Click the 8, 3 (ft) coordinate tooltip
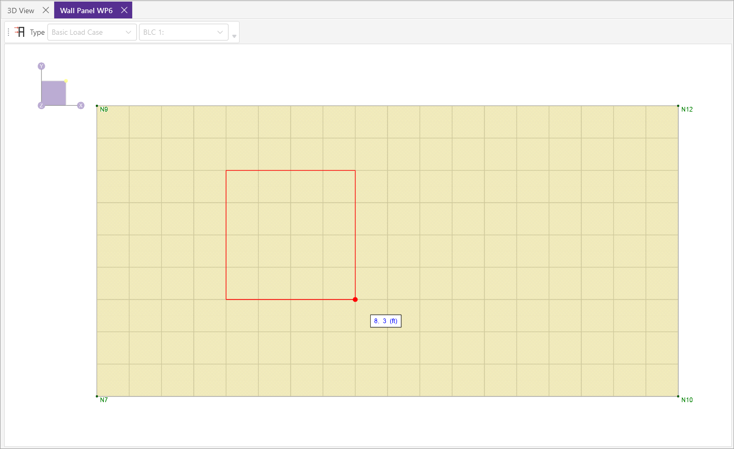Viewport: 734px width, 449px height. point(385,321)
